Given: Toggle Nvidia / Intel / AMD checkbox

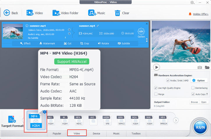Looking at the screenshot, I should pyautogui.click(x=168, y=81).
